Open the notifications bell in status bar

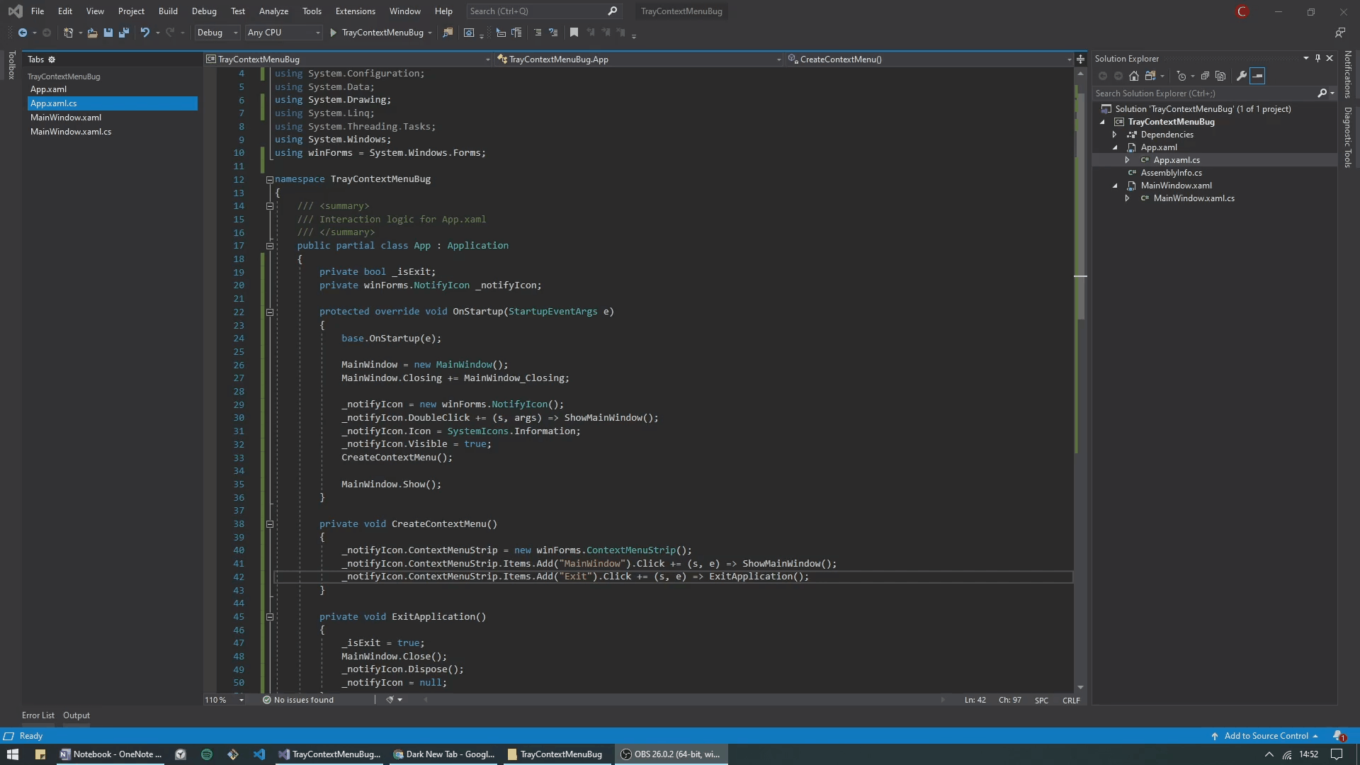pyautogui.click(x=1339, y=736)
